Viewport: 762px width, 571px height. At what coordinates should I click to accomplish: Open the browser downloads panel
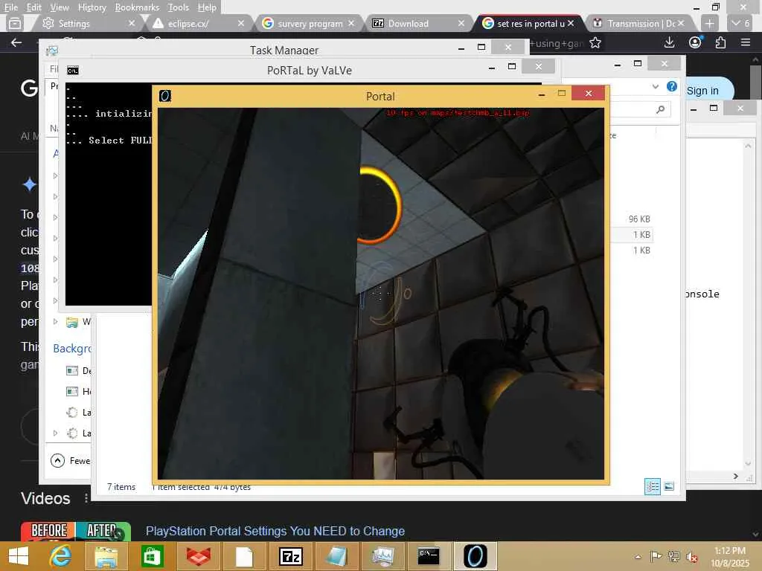[669, 42]
